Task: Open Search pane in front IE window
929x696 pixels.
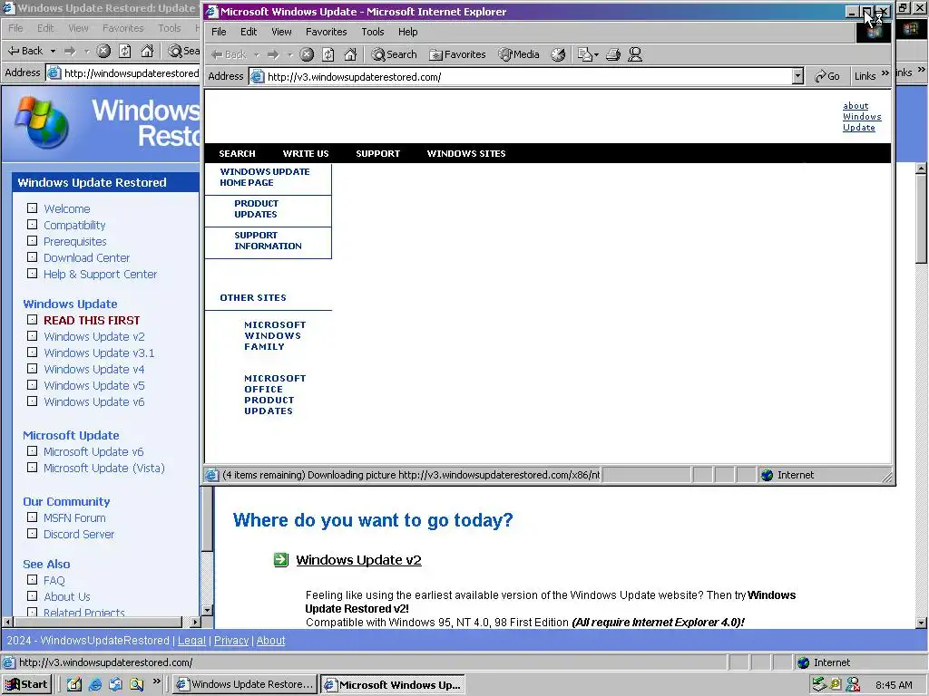Action: [394, 54]
